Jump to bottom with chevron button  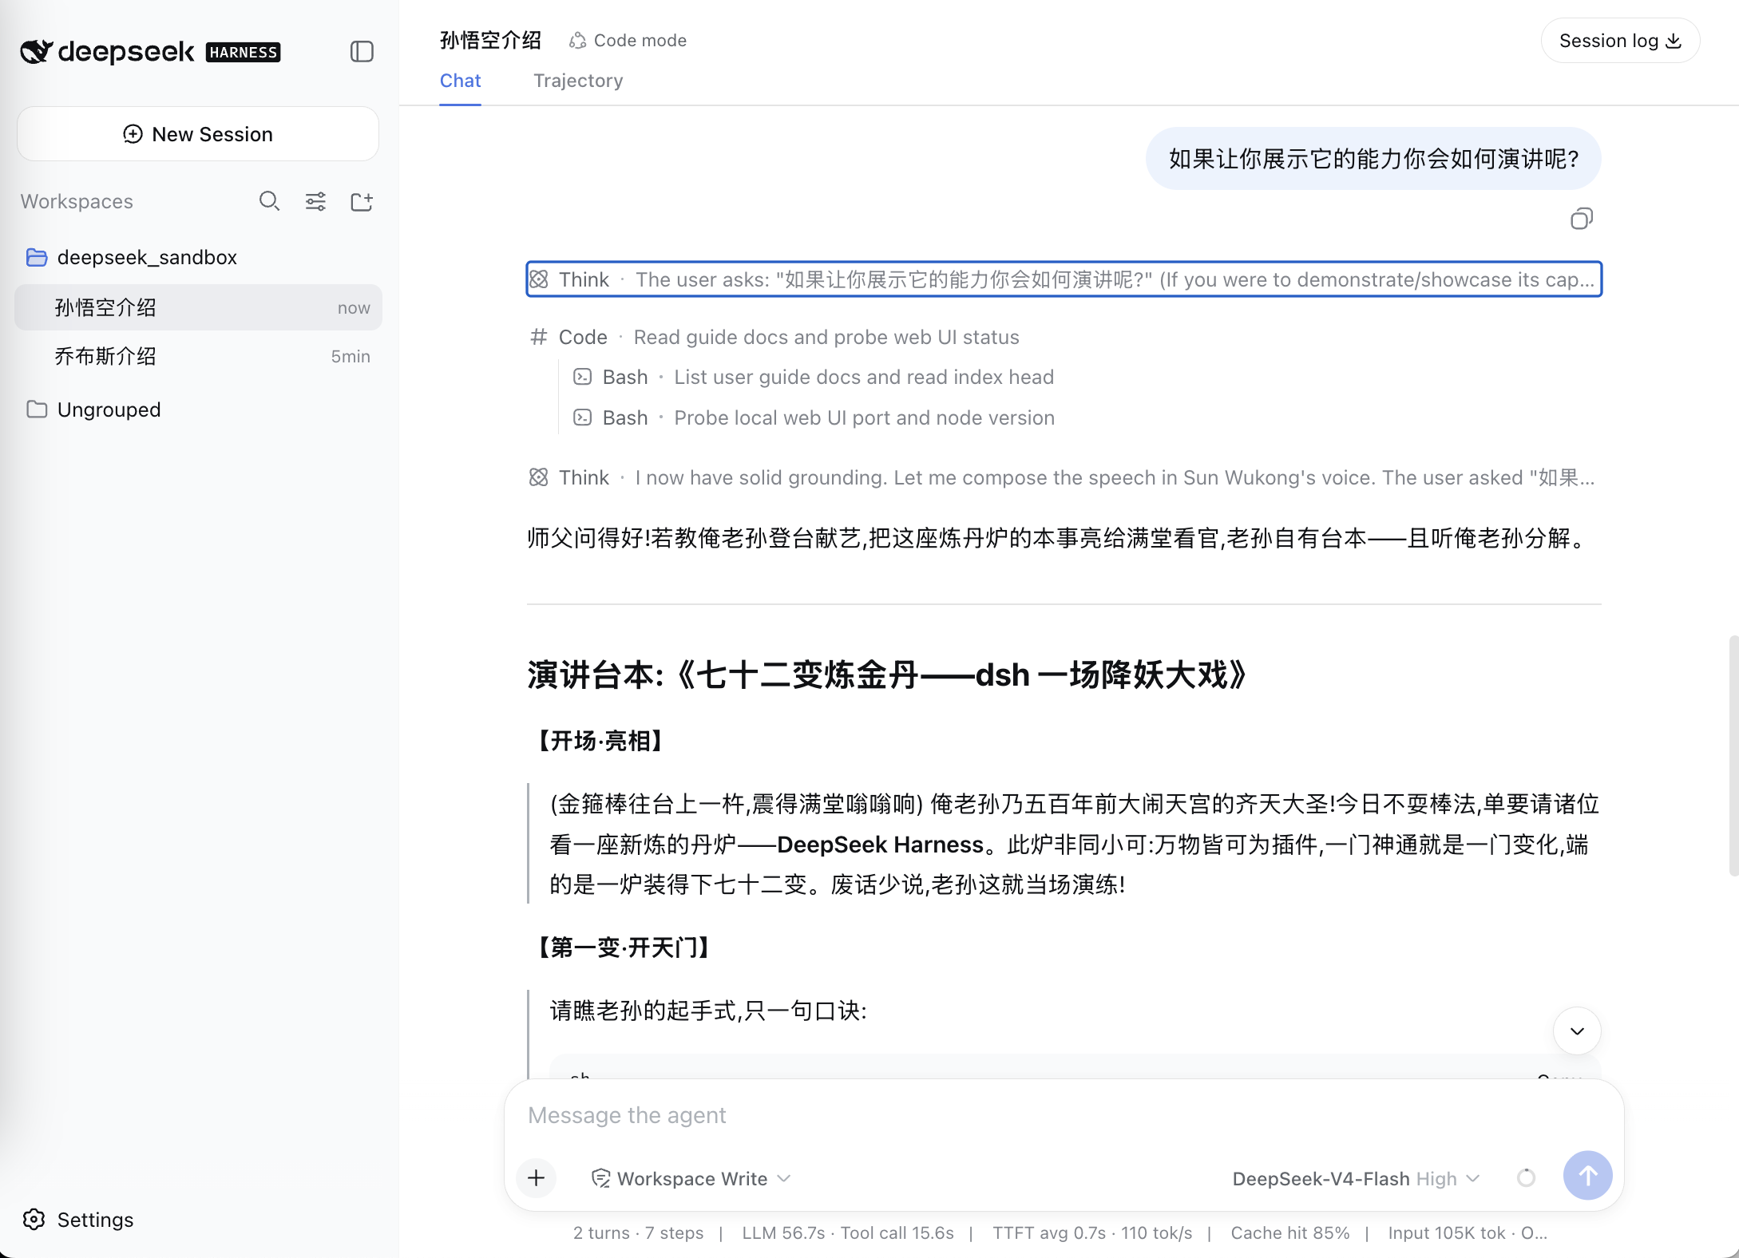click(1577, 1031)
